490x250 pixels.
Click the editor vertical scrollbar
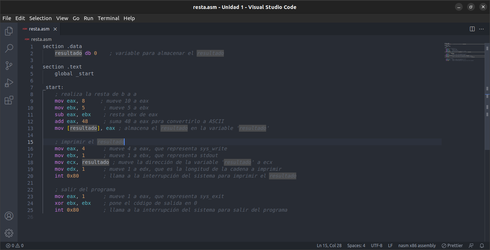click(x=487, y=97)
